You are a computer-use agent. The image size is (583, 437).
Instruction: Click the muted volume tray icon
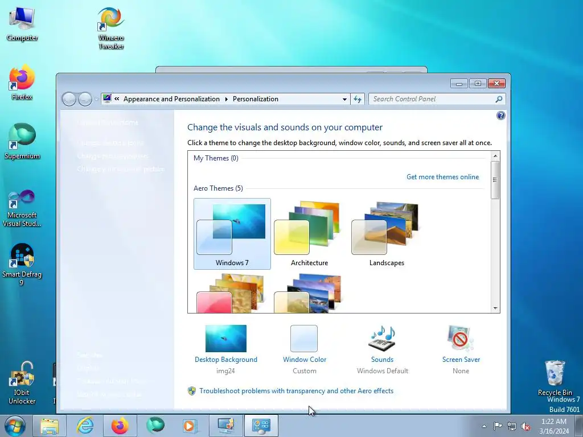click(525, 426)
